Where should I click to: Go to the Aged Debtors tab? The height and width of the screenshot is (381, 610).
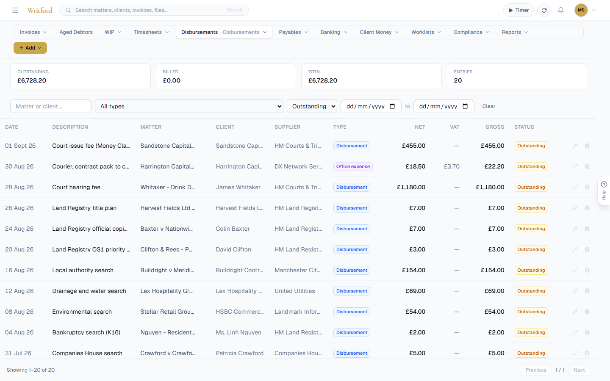(x=76, y=32)
